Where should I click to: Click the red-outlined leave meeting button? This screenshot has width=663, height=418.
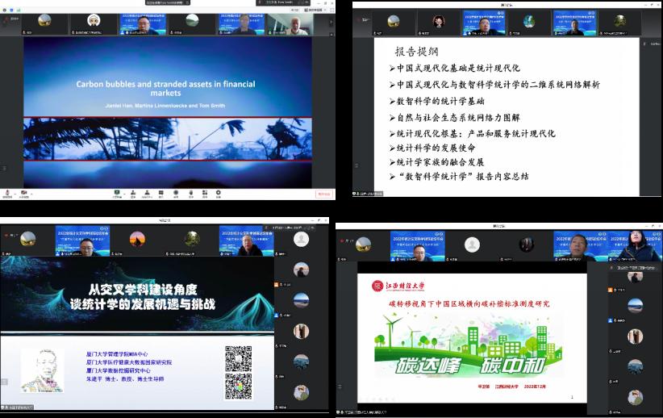click(x=323, y=194)
